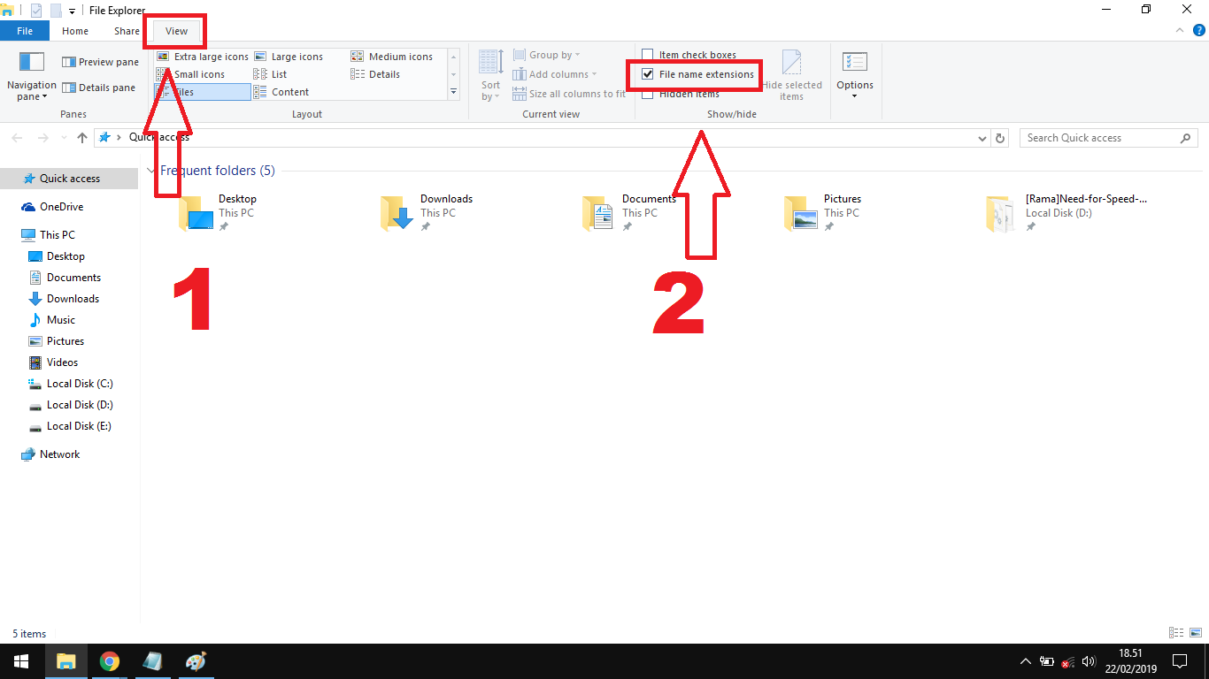The image size is (1209, 679).
Task: Switch layout to Details
Action: [375, 74]
